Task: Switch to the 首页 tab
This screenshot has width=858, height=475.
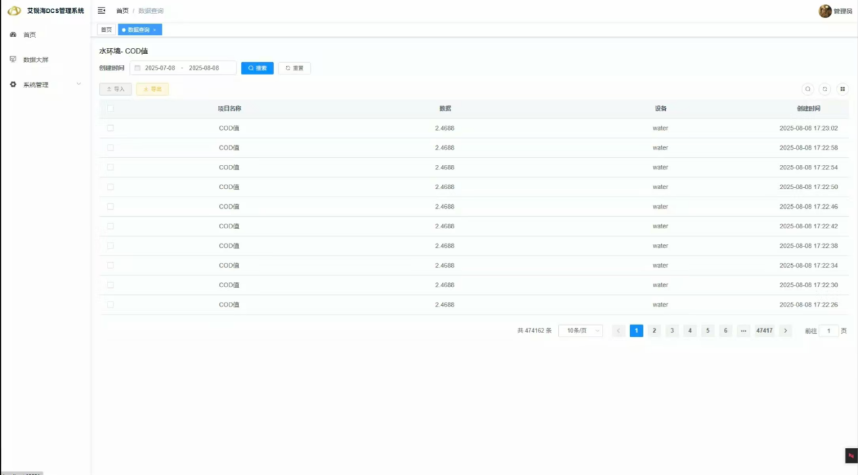Action: (106, 30)
